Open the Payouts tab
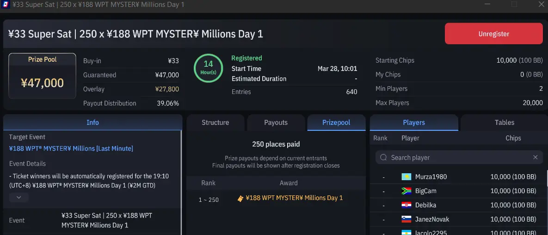This screenshot has width=548, height=235. tap(276, 123)
